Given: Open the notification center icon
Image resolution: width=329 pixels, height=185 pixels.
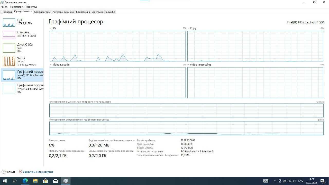Looking at the screenshot, I should click(323, 181).
